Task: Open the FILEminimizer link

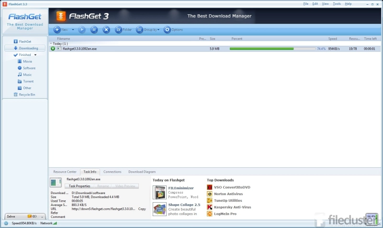Action: (x=181, y=188)
